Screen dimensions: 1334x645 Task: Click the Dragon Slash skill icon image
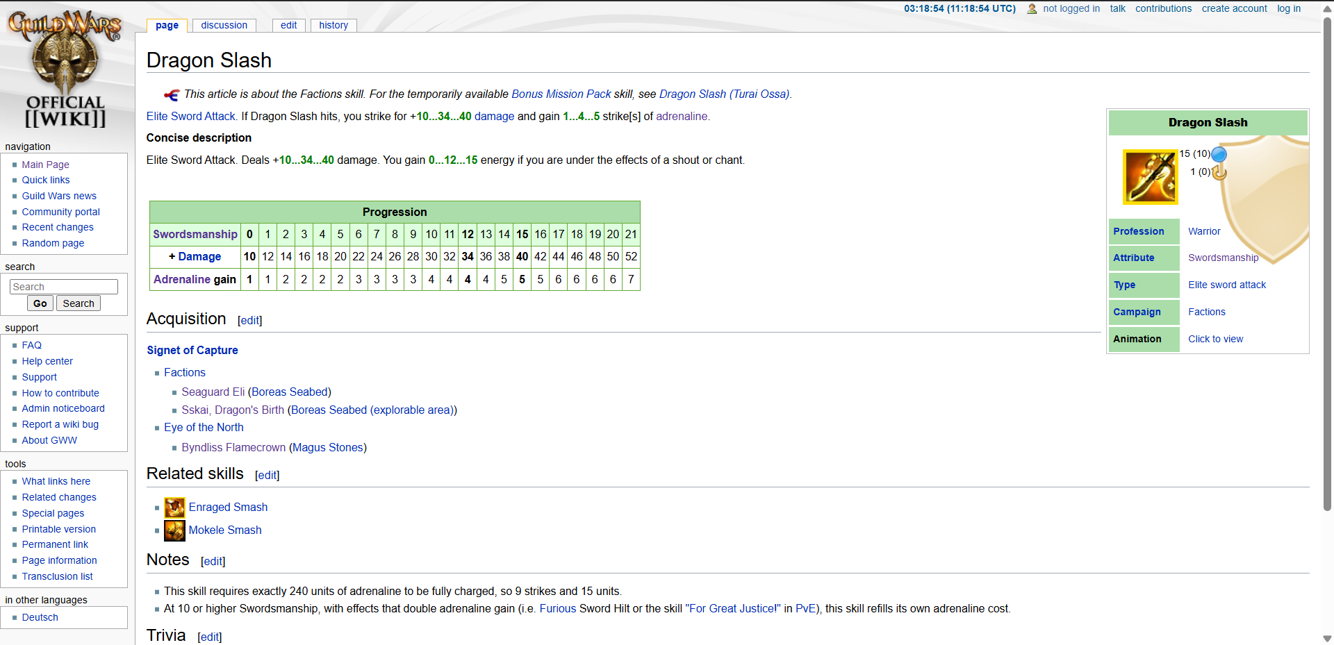(1151, 177)
